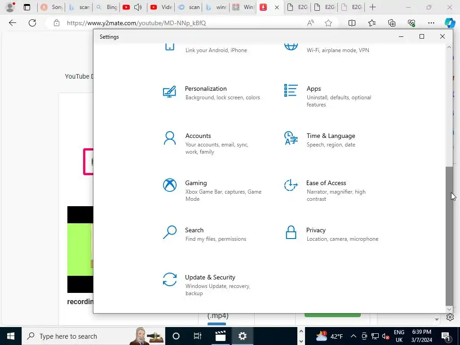Open the Accounts person icon
460x345 pixels.
[x=169, y=138]
